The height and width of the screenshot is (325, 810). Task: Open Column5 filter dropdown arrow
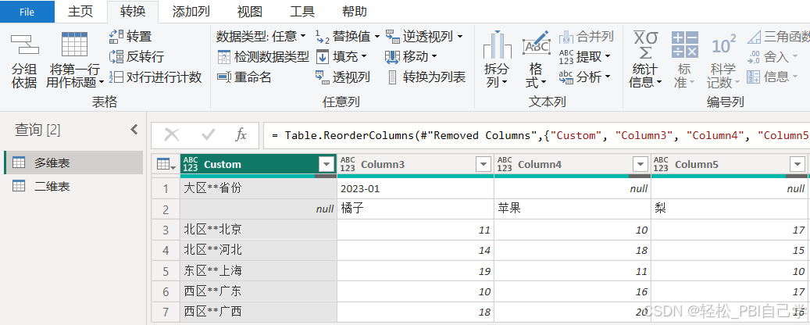[797, 164]
